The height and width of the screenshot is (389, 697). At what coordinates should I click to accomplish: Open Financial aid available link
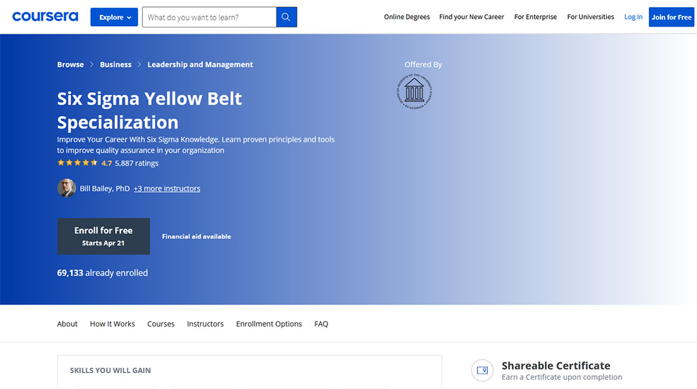[x=196, y=236]
